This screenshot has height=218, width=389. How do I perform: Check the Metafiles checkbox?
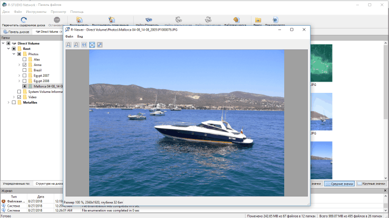click(x=14, y=103)
